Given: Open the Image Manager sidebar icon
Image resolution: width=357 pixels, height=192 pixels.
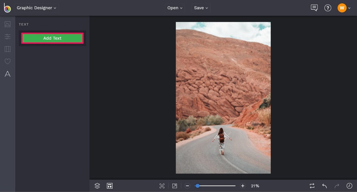Looking at the screenshot, I should 8,24.
